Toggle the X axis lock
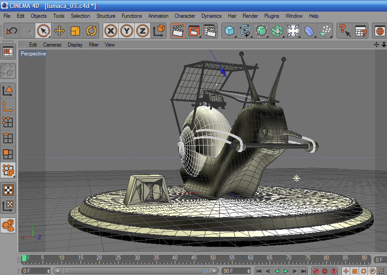This screenshot has width=387, height=275. [111, 31]
